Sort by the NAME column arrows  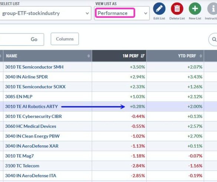89,56
